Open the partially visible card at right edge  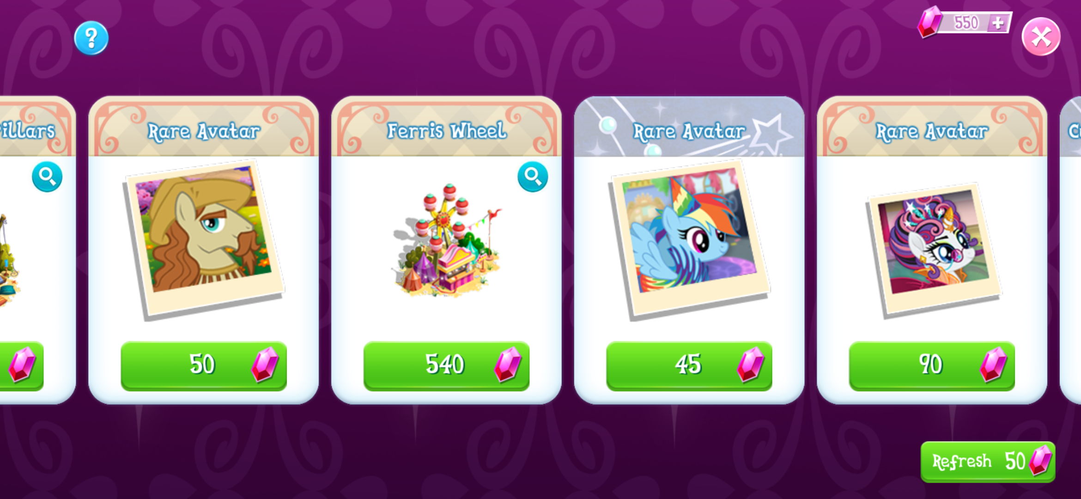point(1070,250)
